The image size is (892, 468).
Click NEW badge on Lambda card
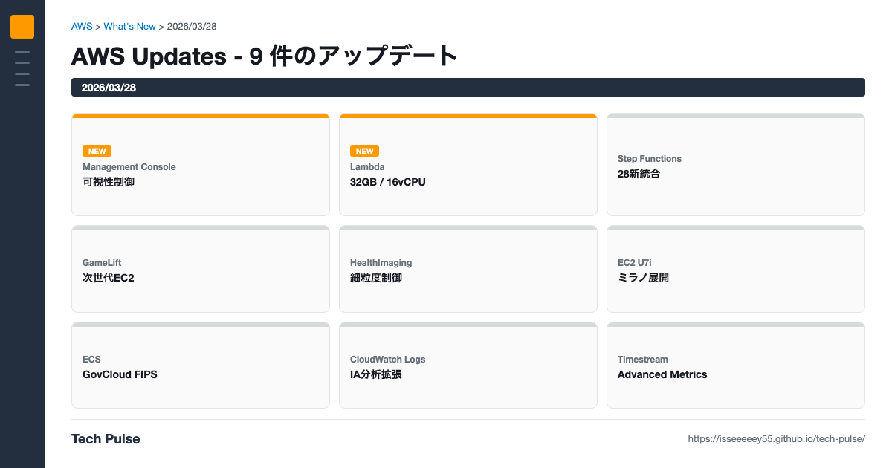[364, 151]
